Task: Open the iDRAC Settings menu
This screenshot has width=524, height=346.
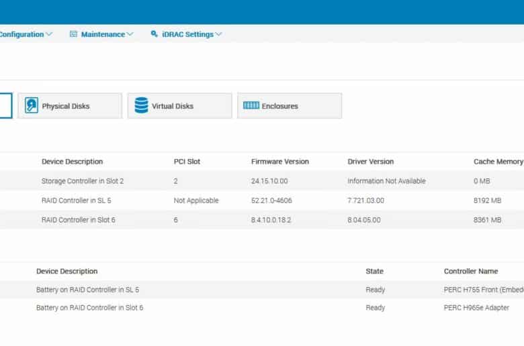Action: coord(187,34)
